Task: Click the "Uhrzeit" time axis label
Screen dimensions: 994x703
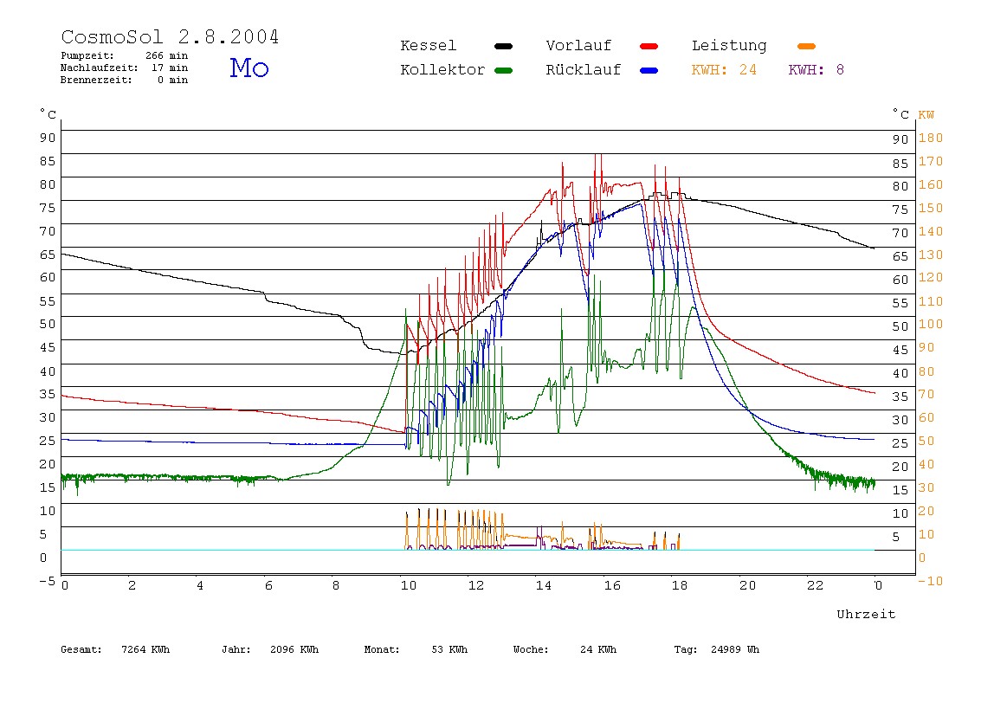Action: [x=866, y=614]
